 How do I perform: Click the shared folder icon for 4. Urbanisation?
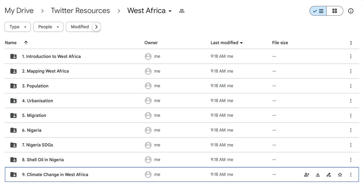[13, 101]
